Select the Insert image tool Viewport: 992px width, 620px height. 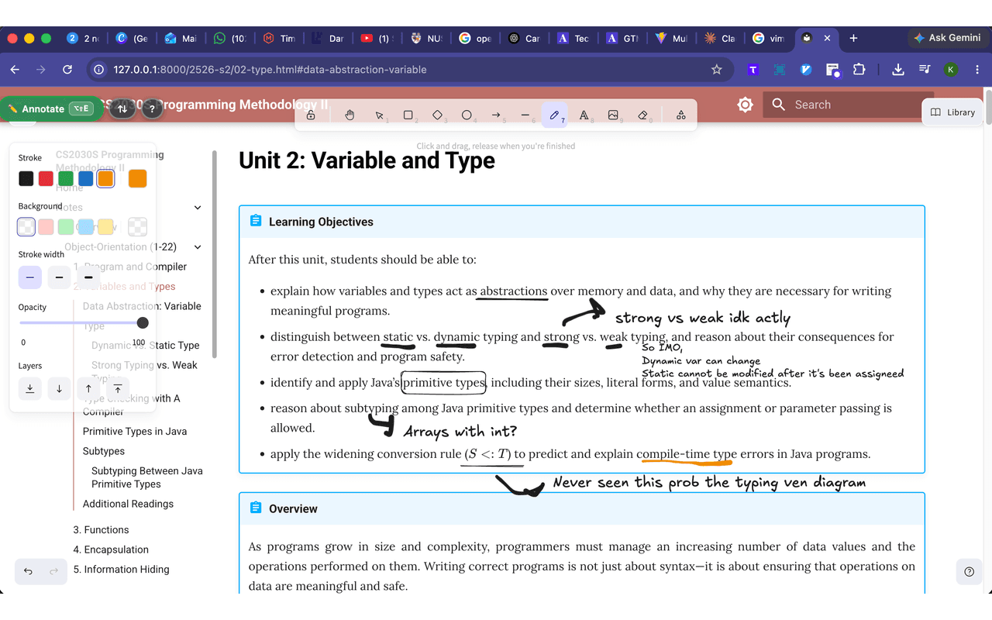click(x=613, y=115)
